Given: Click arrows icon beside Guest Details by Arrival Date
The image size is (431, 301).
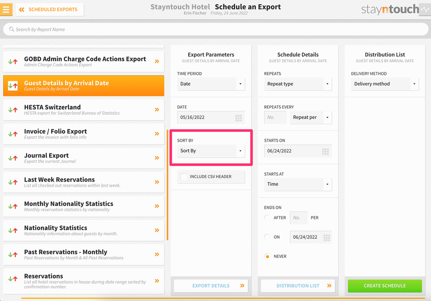Looking at the screenshot, I should pos(13,86).
